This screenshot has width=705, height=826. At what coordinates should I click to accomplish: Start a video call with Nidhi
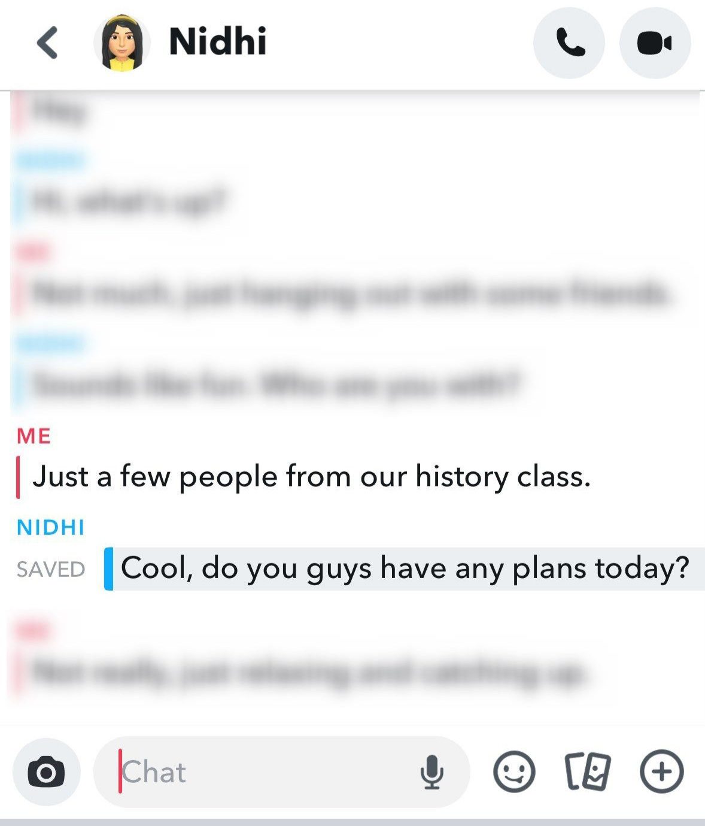click(x=655, y=43)
